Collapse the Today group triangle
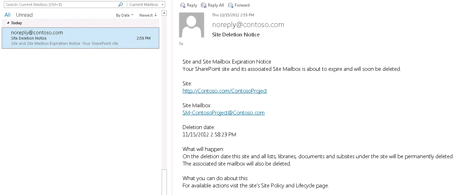The width and height of the screenshot is (459, 195). click(x=8, y=23)
